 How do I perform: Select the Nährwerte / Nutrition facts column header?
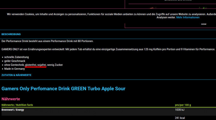[x=17, y=105]
